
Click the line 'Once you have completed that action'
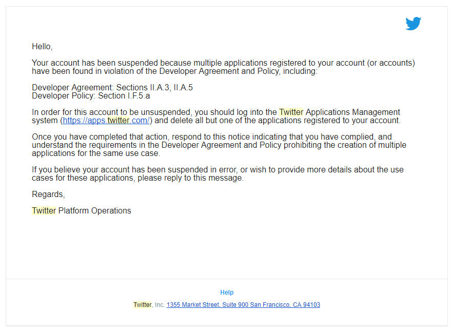click(212, 137)
